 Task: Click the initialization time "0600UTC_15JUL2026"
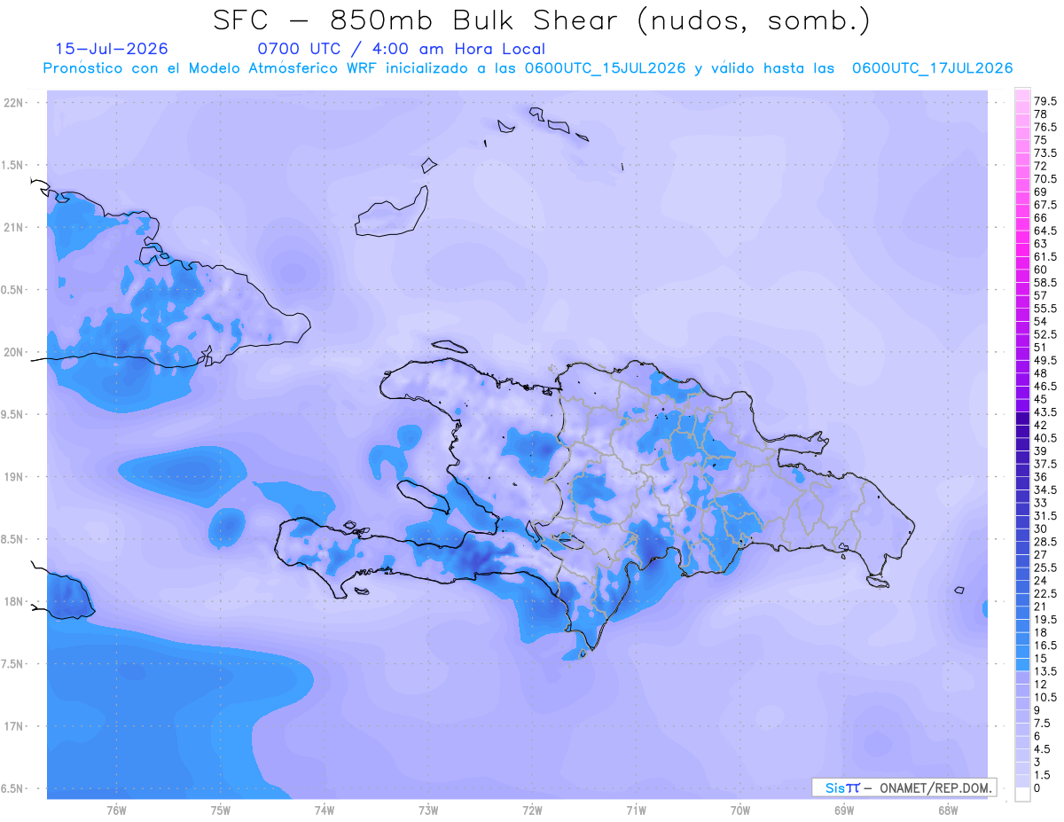point(605,68)
